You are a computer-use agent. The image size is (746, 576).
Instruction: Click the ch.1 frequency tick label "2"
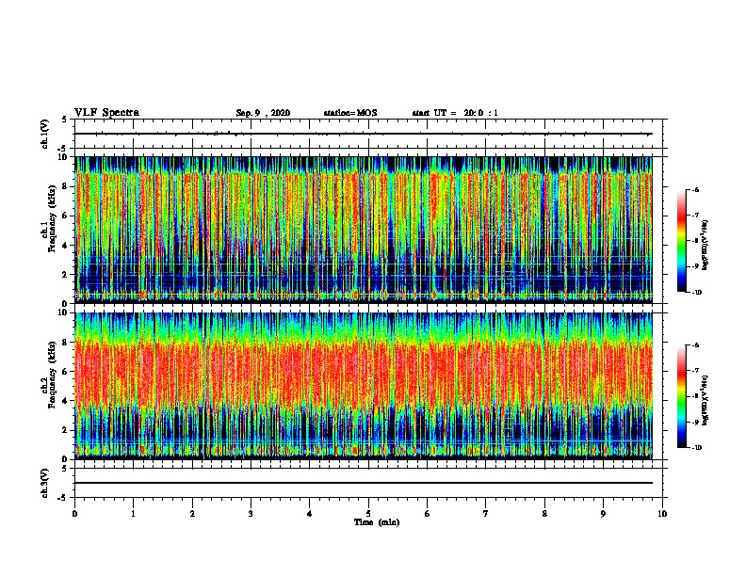(65, 275)
